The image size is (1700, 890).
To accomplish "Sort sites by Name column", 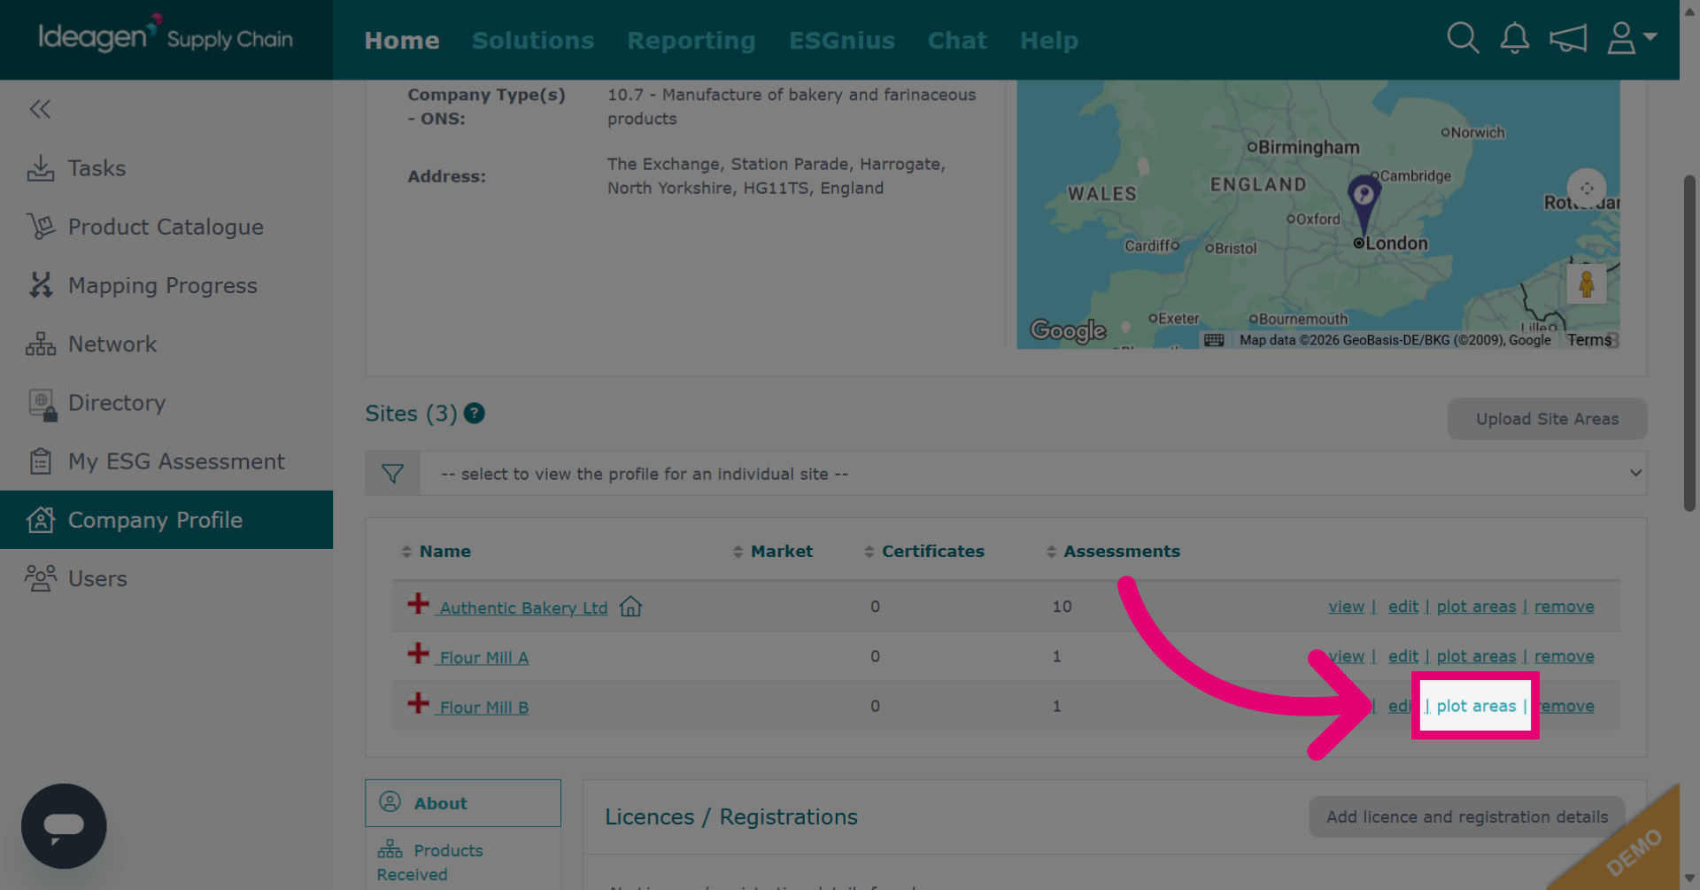I will pos(436,551).
